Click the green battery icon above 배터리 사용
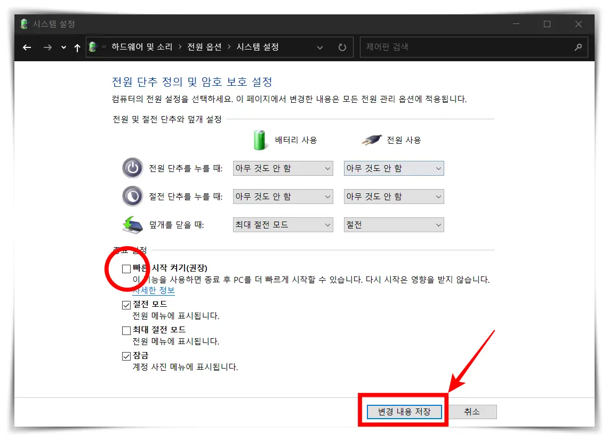 click(x=260, y=140)
